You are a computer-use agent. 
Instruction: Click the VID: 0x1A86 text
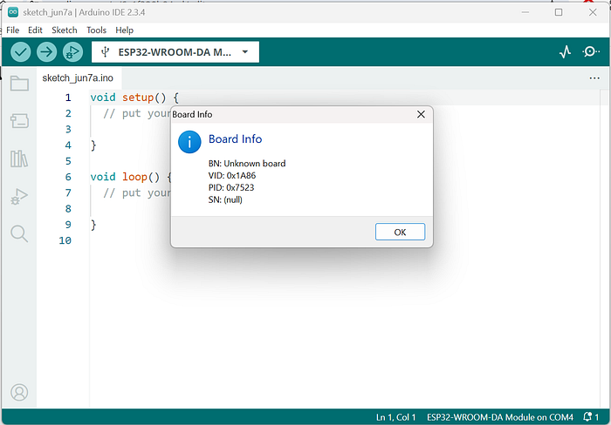pyautogui.click(x=232, y=175)
